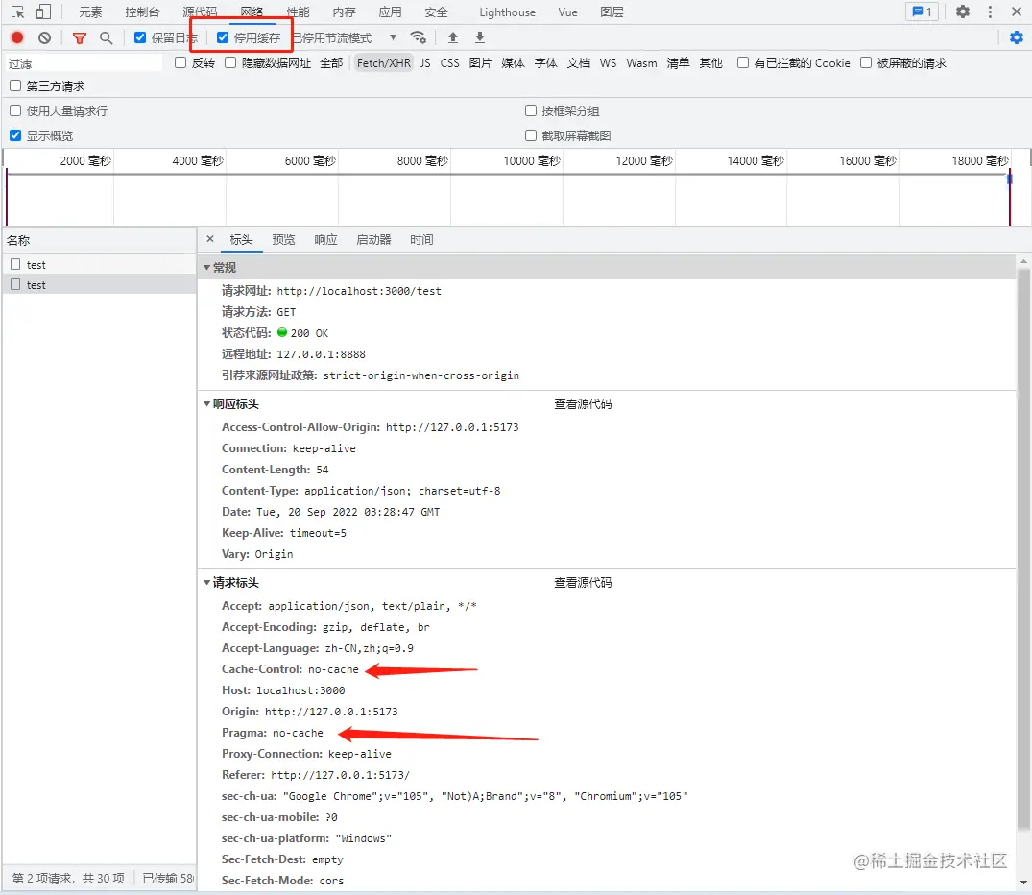Import HAR file upload arrow icon

click(453, 36)
